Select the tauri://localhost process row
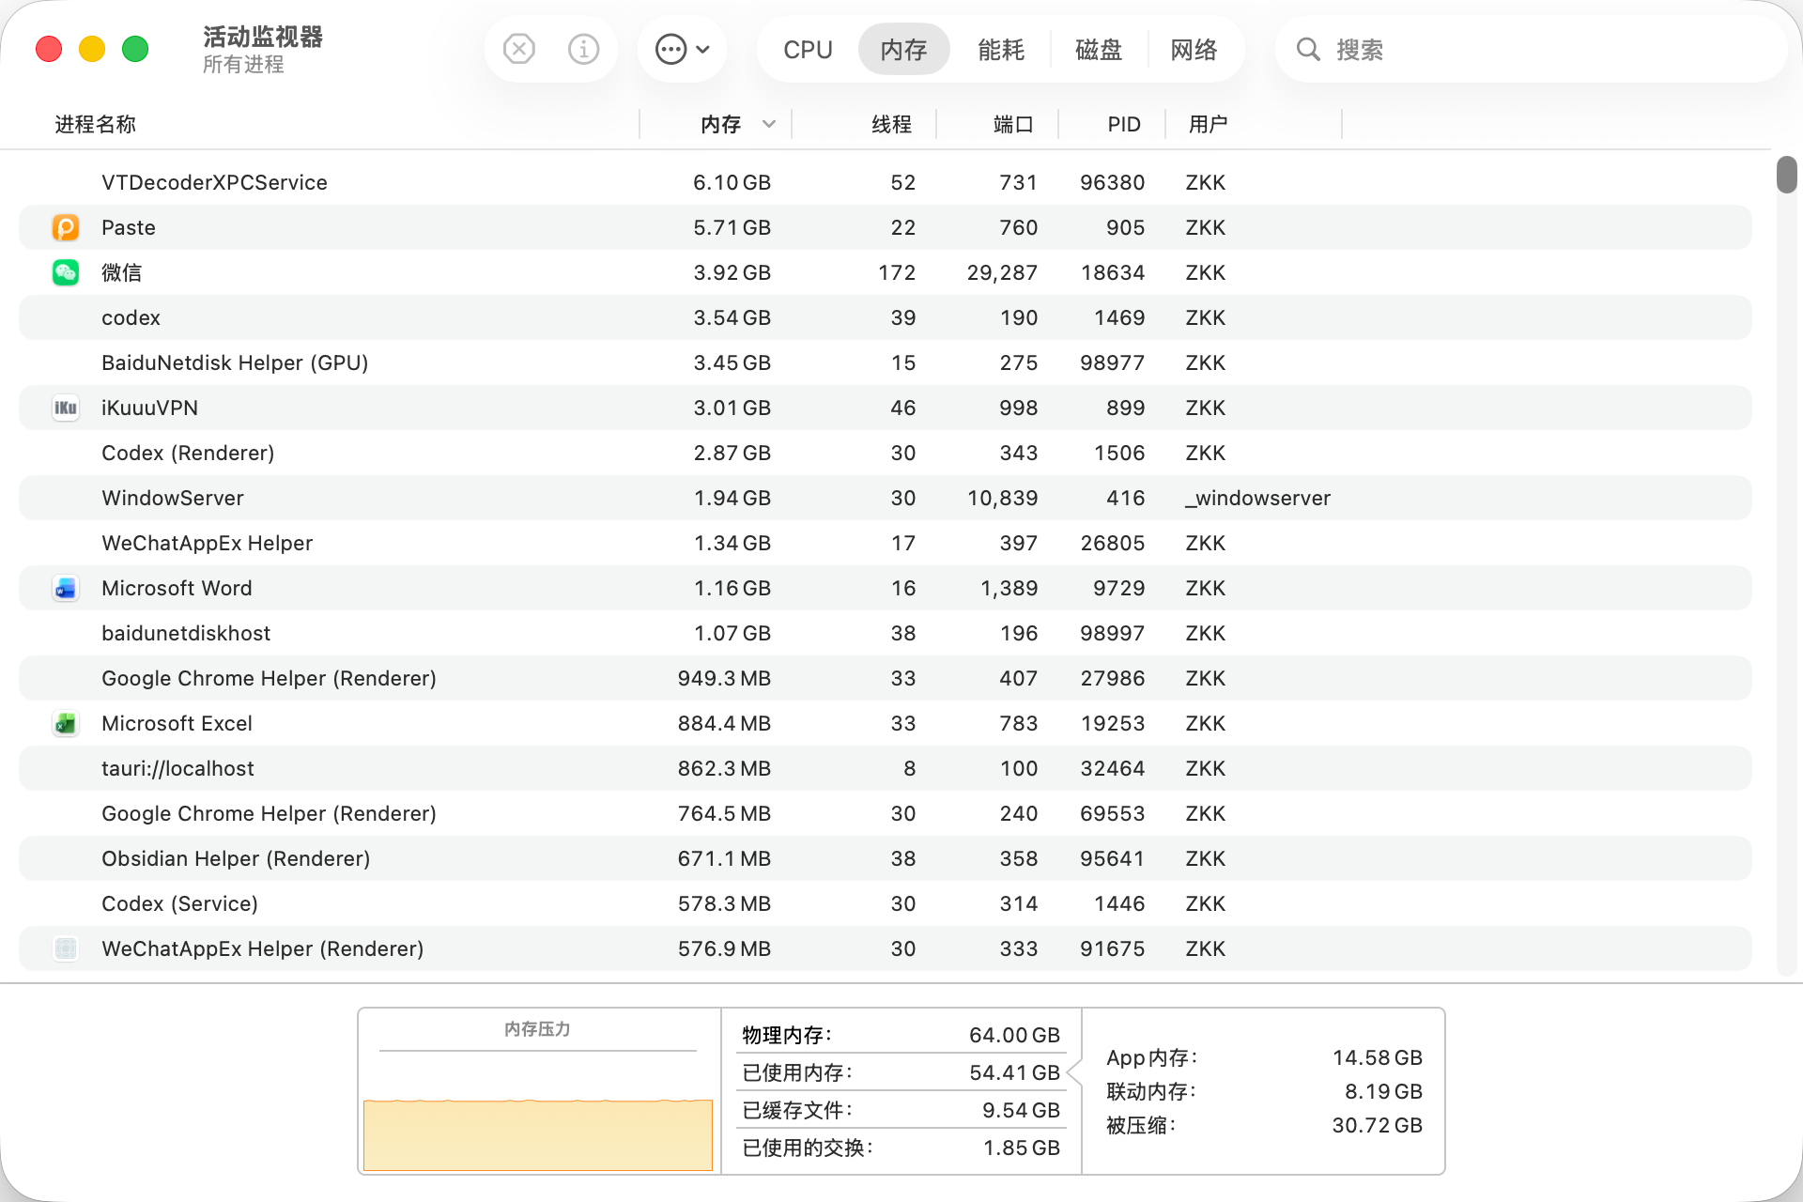 pos(886,768)
